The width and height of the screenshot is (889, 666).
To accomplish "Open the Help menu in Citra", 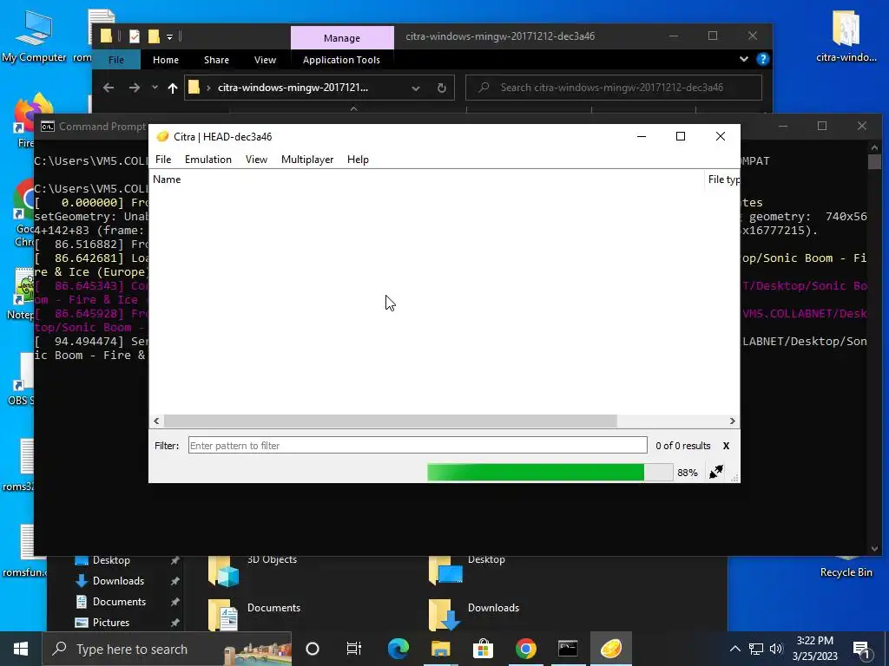I will point(358,160).
